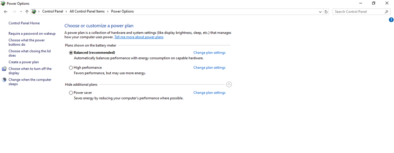Go up one level with Up arrow
The image size is (394, 153).
click(27, 11)
